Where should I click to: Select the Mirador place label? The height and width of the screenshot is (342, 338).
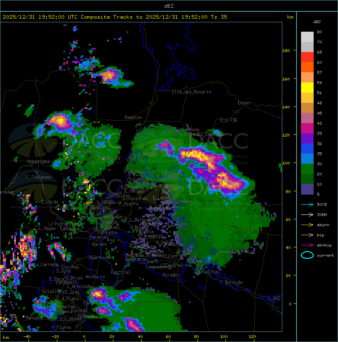click(x=171, y=275)
